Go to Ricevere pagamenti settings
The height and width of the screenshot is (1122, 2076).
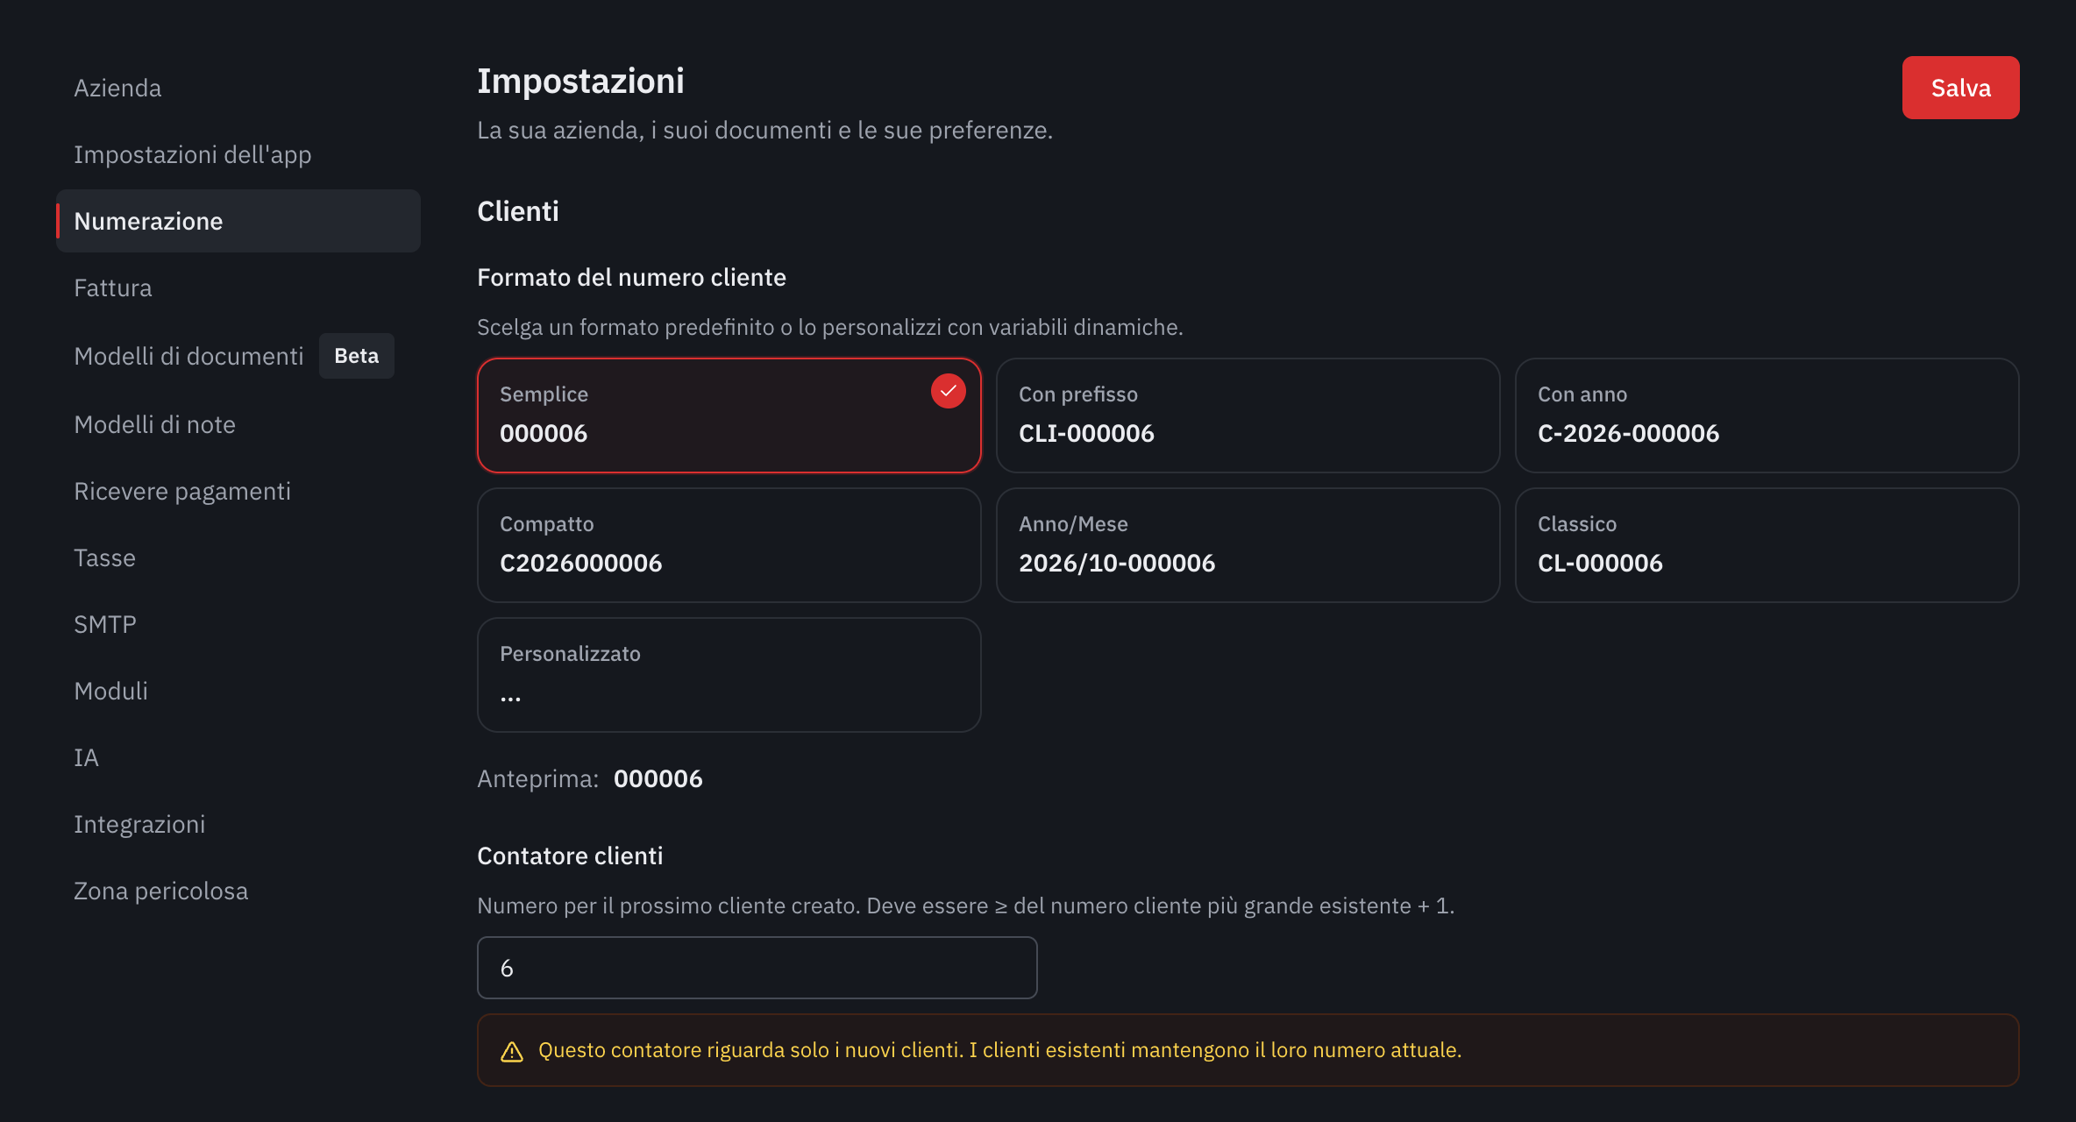(238, 491)
